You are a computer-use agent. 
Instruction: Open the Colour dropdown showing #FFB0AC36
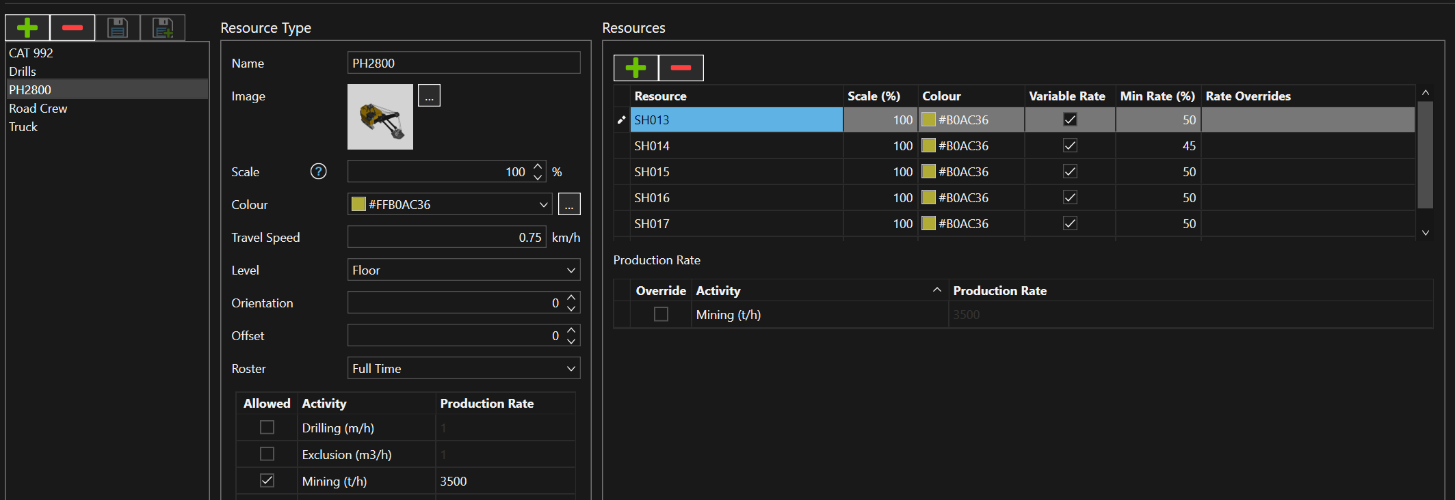[449, 204]
